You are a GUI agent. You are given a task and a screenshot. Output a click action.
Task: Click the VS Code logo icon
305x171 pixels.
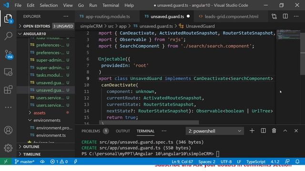tap(6, 5)
